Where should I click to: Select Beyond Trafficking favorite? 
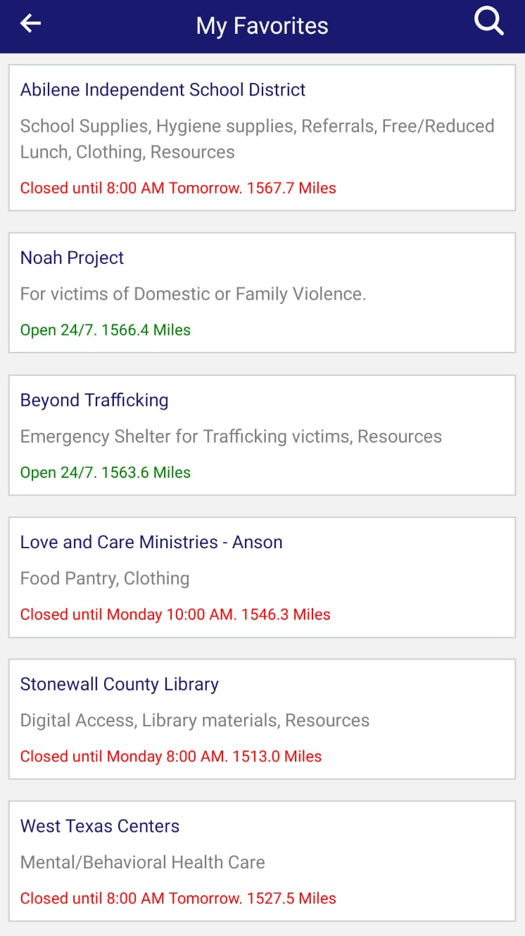tap(94, 400)
